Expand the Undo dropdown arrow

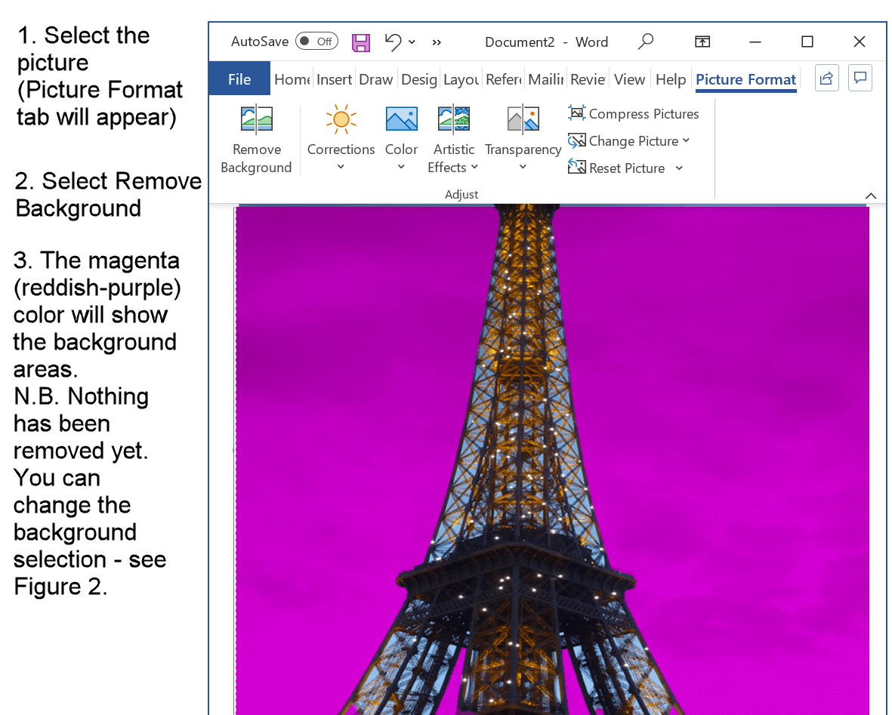pyautogui.click(x=412, y=42)
